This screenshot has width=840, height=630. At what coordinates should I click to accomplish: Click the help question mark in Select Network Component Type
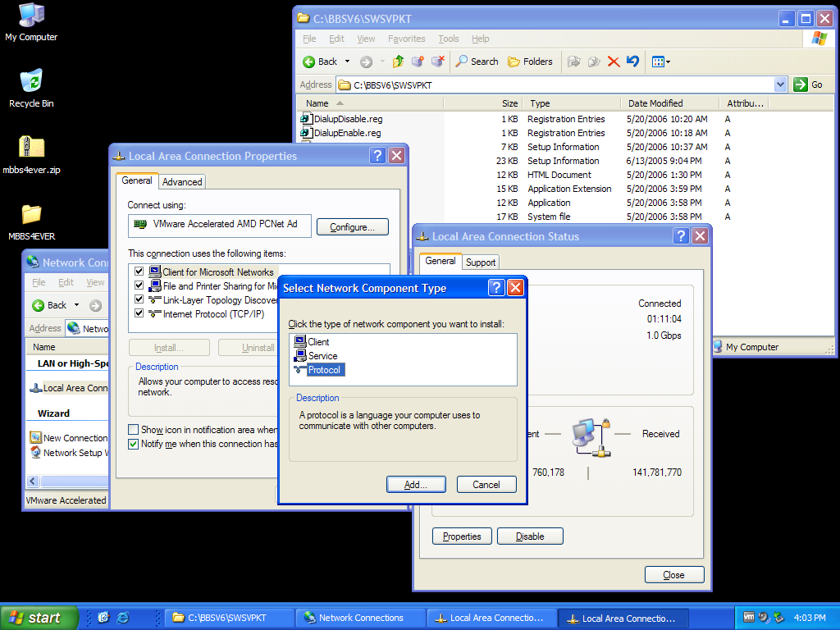coord(496,288)
